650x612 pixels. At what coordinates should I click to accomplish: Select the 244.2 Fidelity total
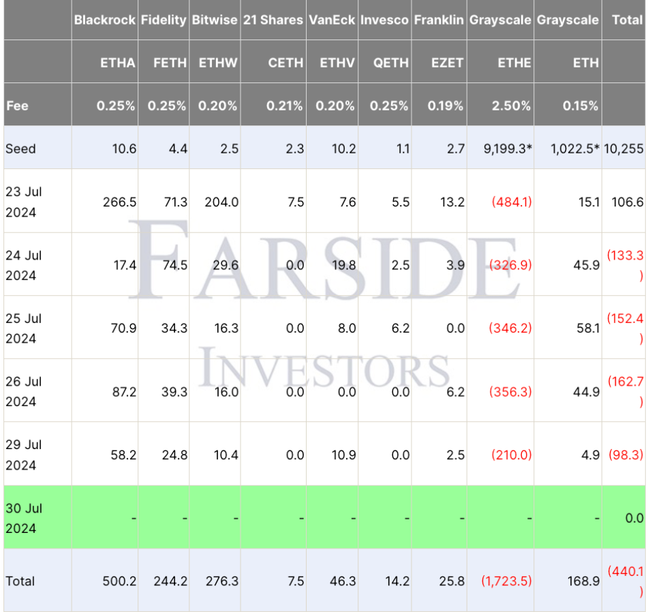[171, 581]
